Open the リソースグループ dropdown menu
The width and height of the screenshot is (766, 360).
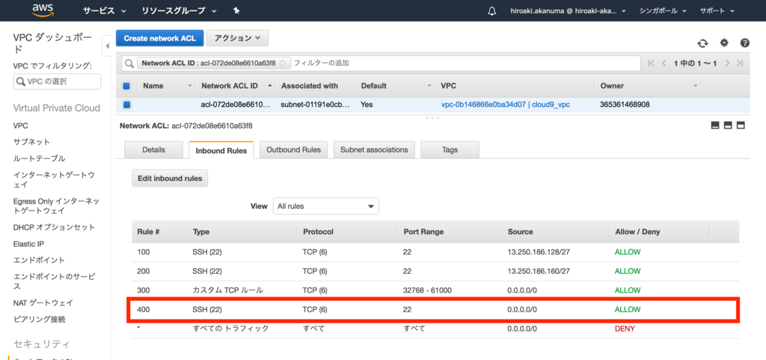(180, 10)
